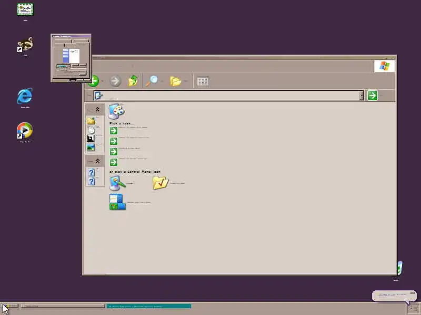Expand the address bar dropdown arrow
421x315 pixels.
[x=362, y=96]
